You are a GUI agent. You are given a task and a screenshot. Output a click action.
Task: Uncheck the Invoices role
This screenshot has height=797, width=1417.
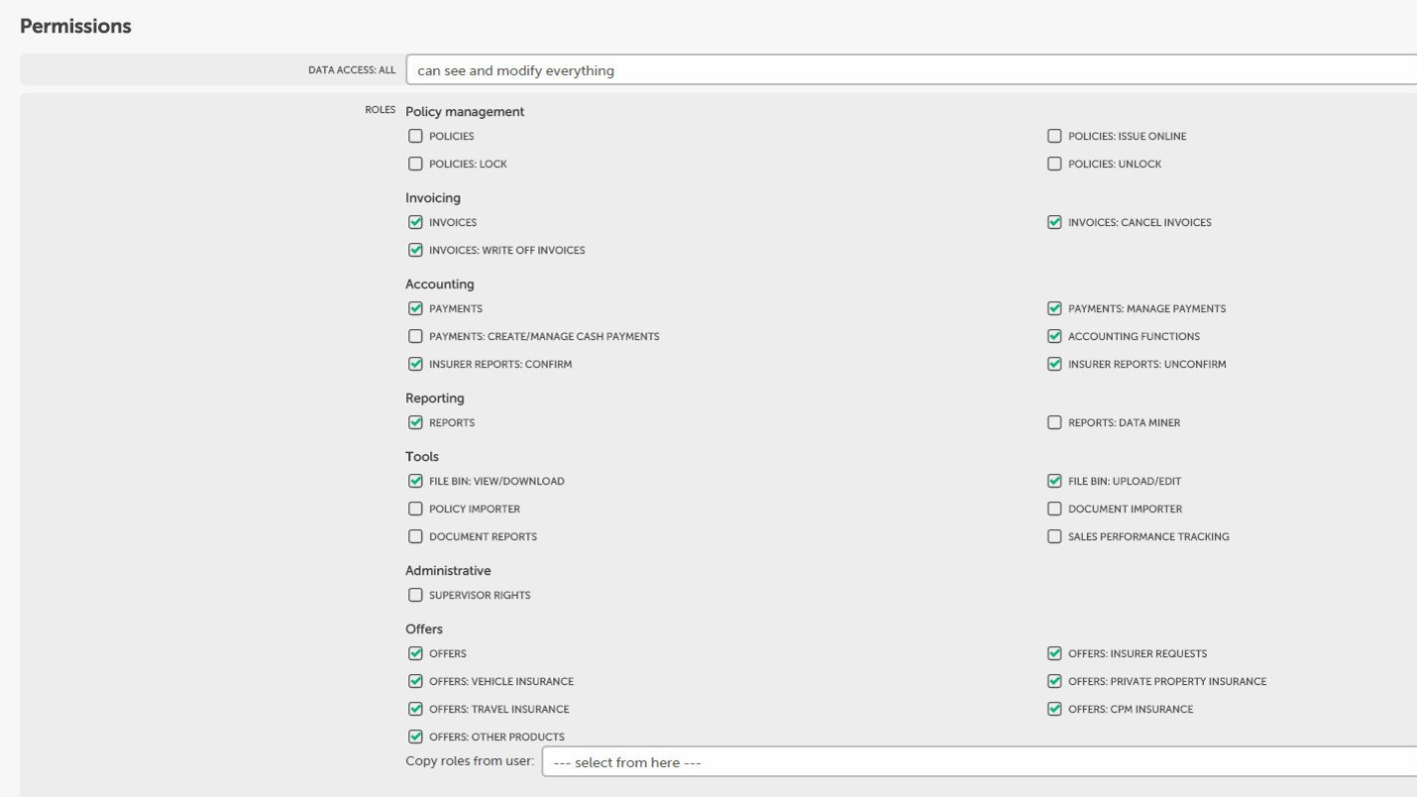[415, 223]
